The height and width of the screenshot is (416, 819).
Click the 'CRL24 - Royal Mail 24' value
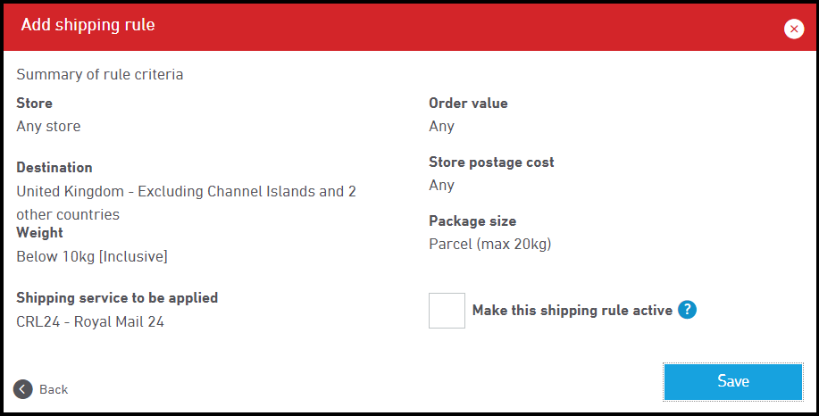pyautogui.click(x=90, y=321)
